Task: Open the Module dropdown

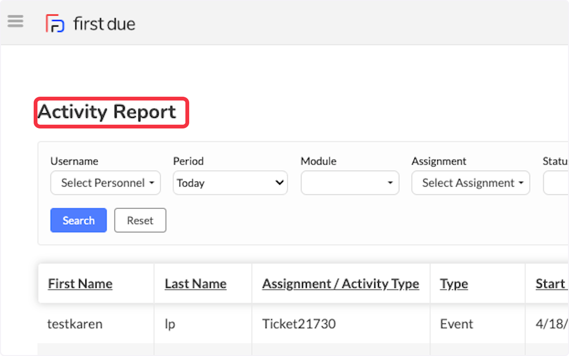Action: tap(350, 183)
